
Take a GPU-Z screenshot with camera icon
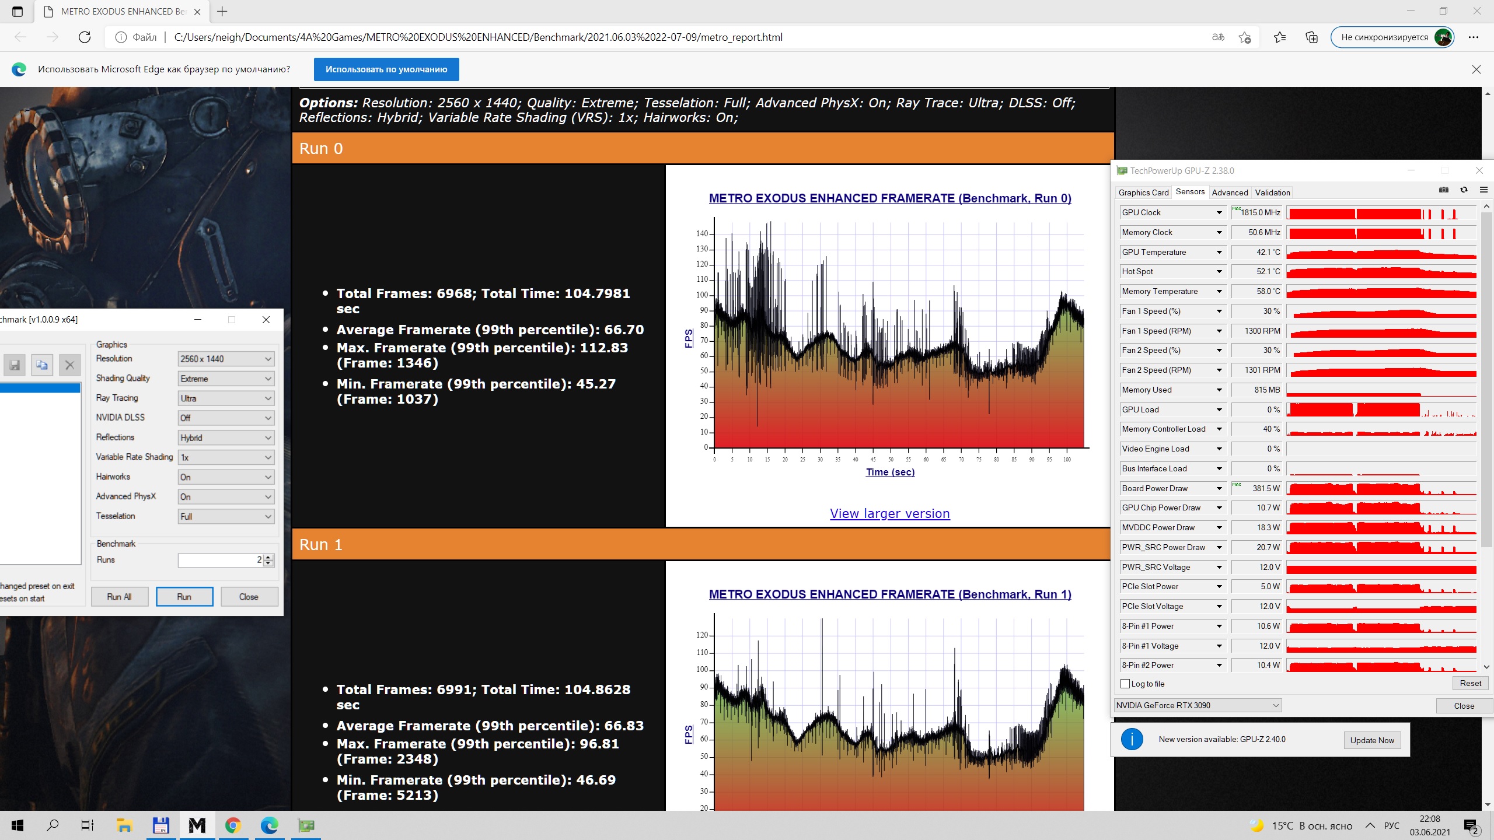[1443, 190]
